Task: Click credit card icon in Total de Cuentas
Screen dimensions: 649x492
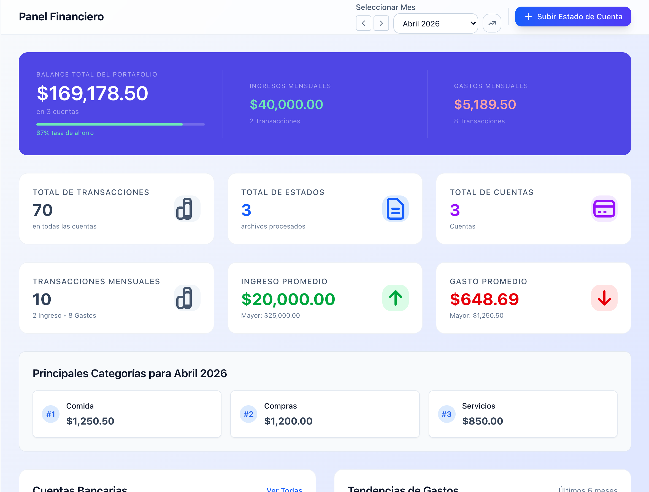Action: click(604, 209)
